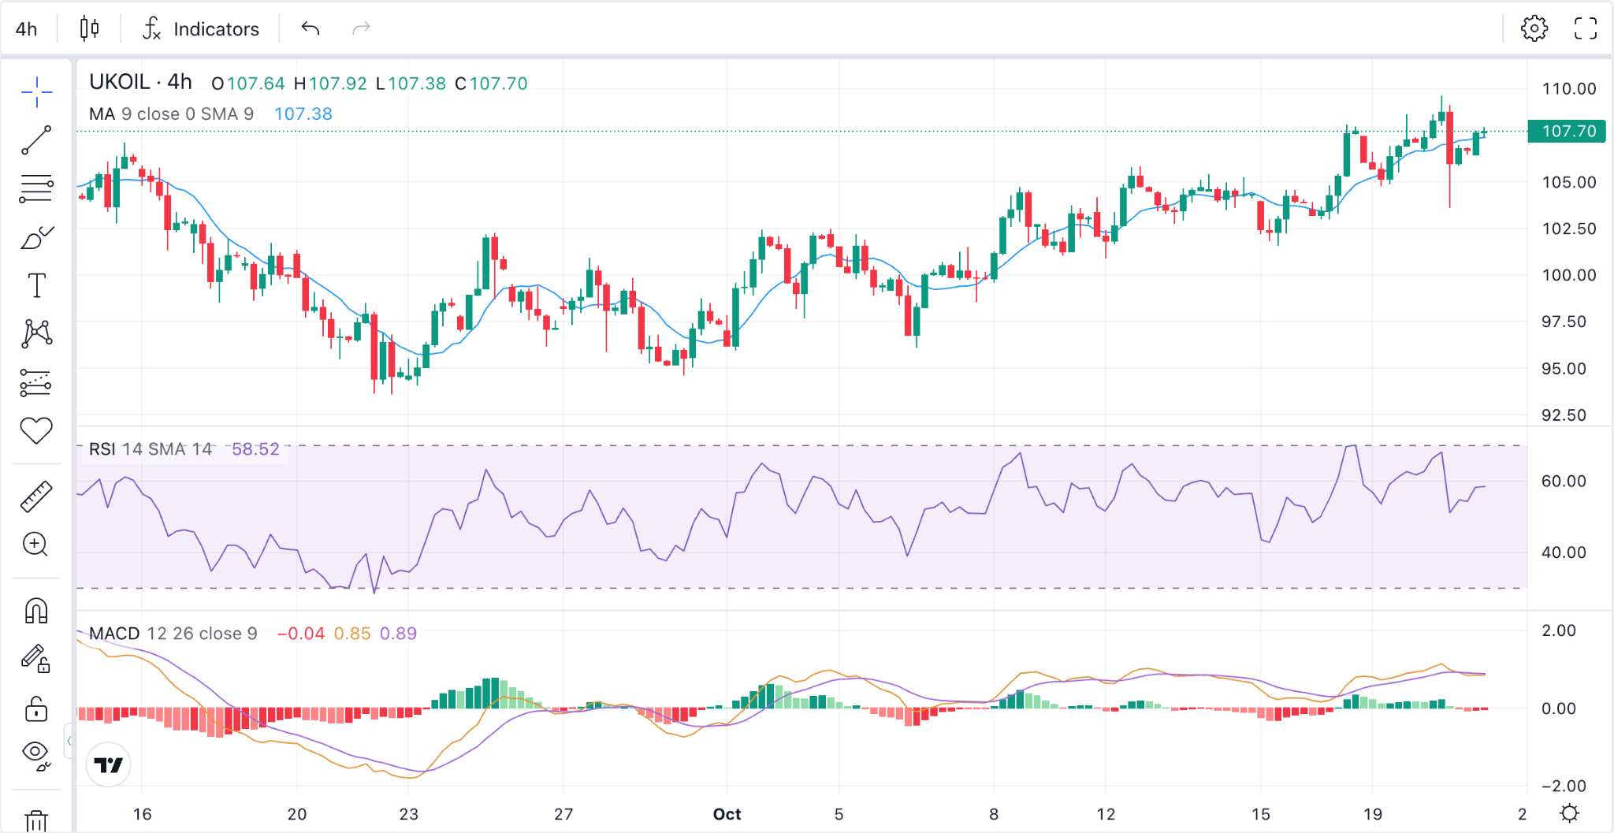Open the XABCD pattern tool

pos(36,333)
